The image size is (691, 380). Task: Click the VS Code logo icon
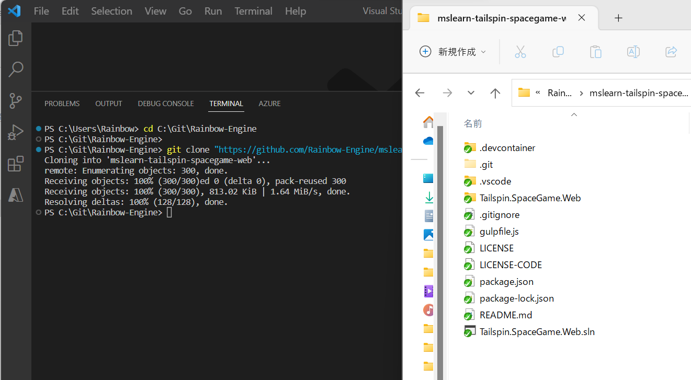[x=14, y=11]
